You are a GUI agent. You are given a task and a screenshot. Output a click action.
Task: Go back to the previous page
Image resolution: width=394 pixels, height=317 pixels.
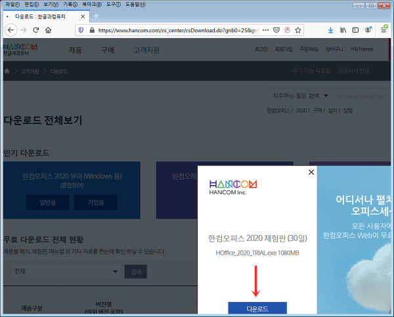click(x=11, y=30)
